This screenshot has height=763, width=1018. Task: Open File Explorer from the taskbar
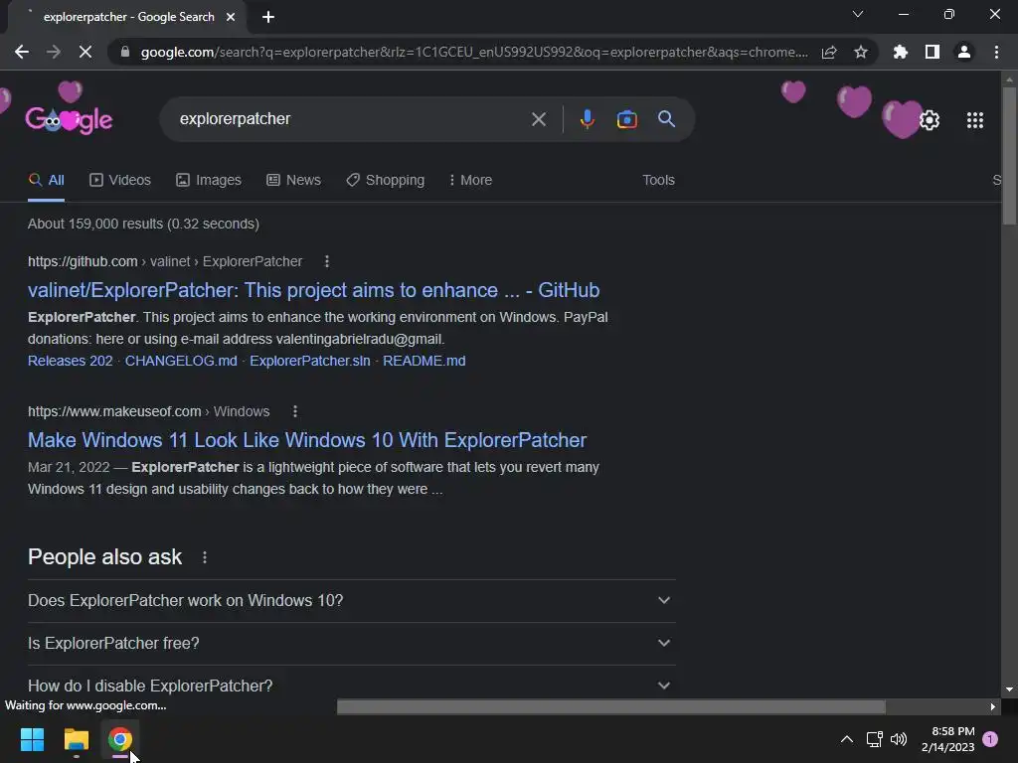[x=76, y=739]
